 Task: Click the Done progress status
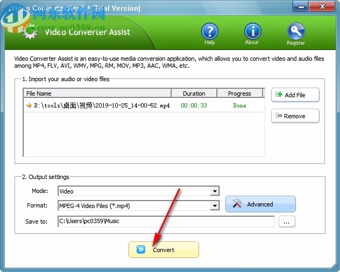239,105
